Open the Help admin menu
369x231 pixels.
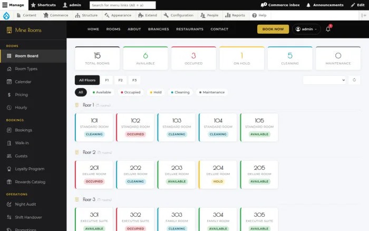pyautogui.click(x=259, y=15)
